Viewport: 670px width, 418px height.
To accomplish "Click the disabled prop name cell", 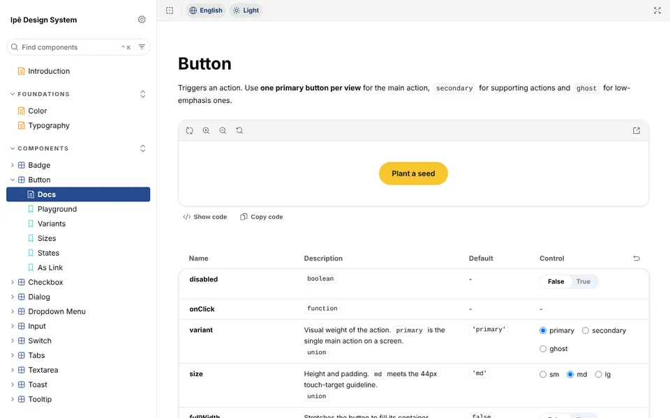I will pos(203,279).
